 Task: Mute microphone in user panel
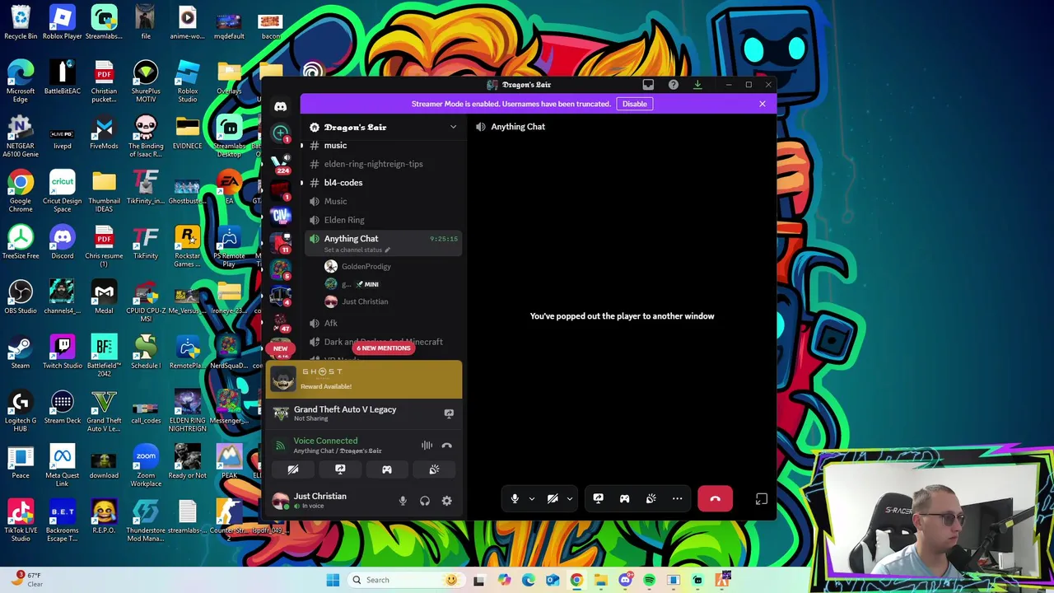coord(403,501)
